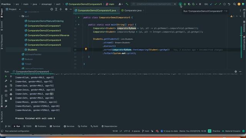Pin the Run tab
Image resolution: width=246 pixels, height=138 pixels.
coord(6,107)
